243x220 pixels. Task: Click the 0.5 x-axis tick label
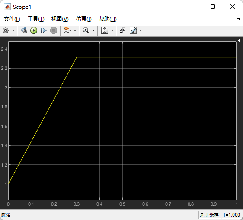[x=122, y=204]
